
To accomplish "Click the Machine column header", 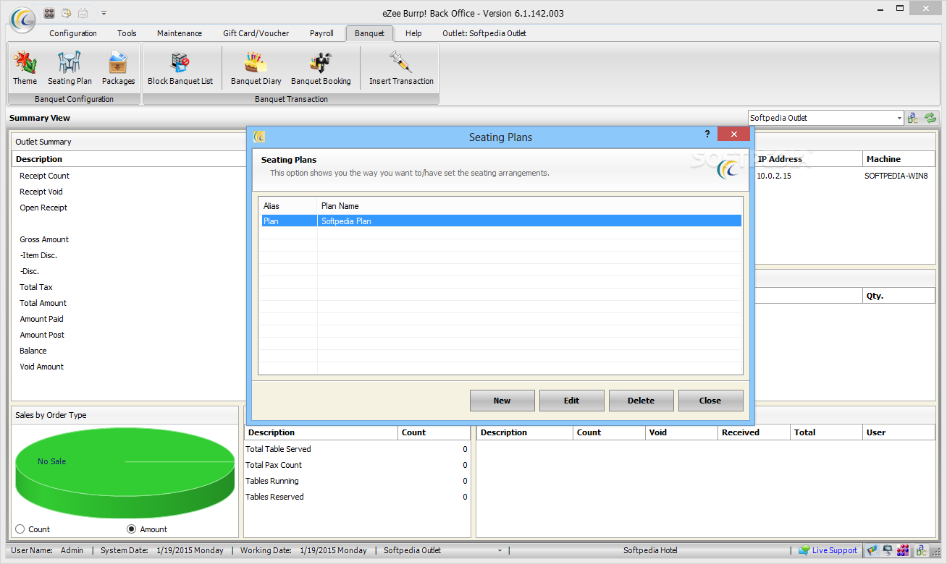I will [898, 159].
